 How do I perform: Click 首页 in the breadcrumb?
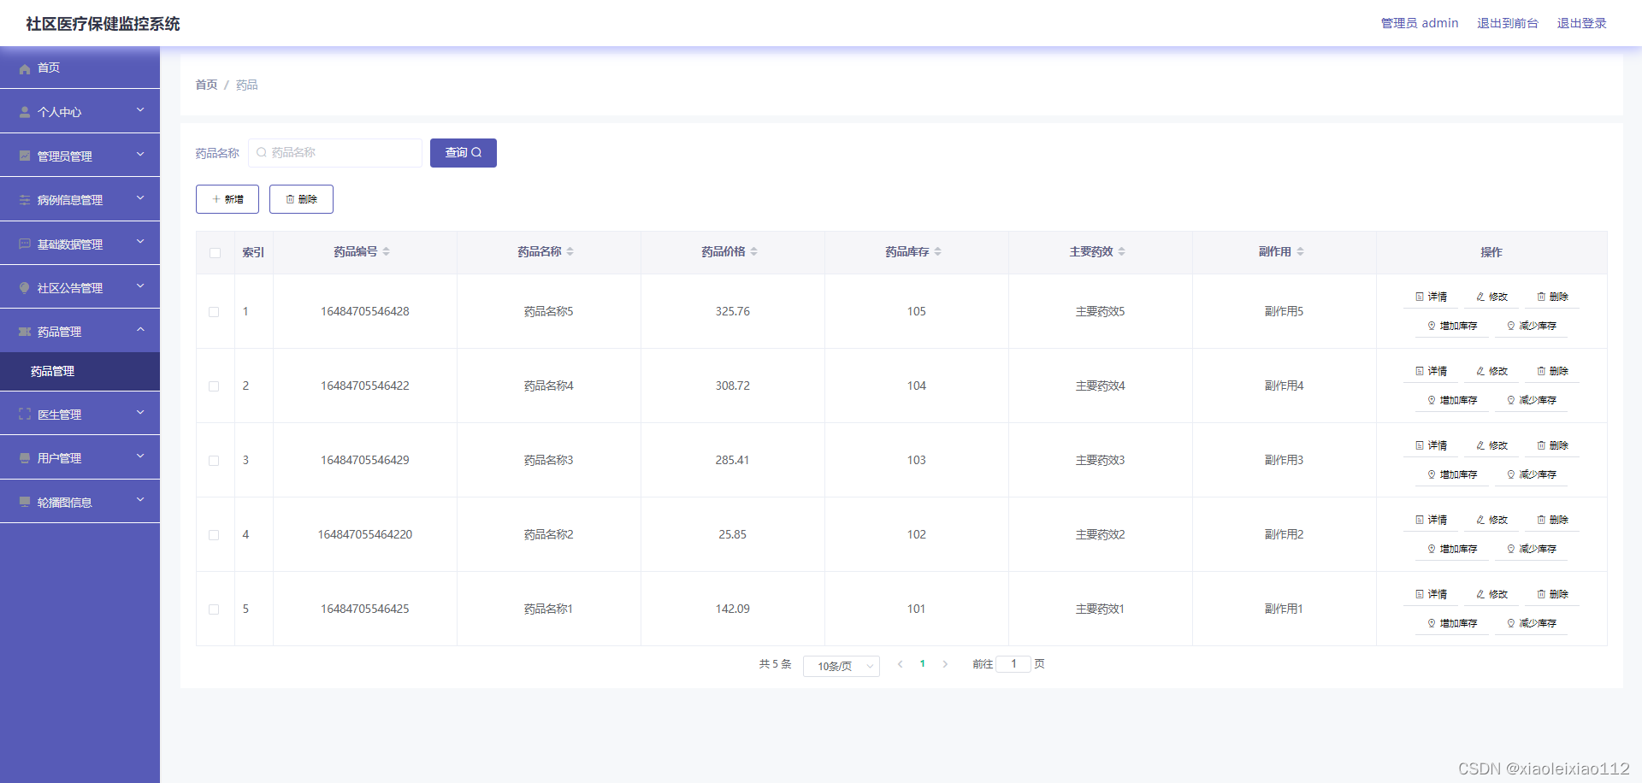pos(206,85)
